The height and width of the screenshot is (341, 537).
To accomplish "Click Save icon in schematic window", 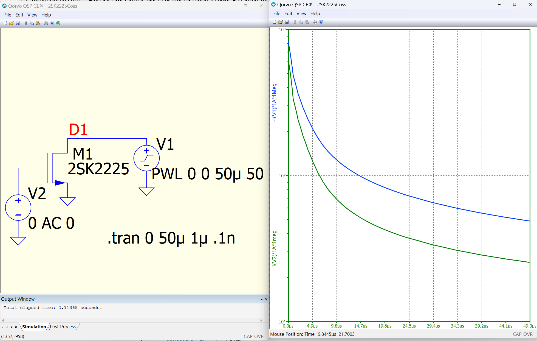I will [18, 23].
